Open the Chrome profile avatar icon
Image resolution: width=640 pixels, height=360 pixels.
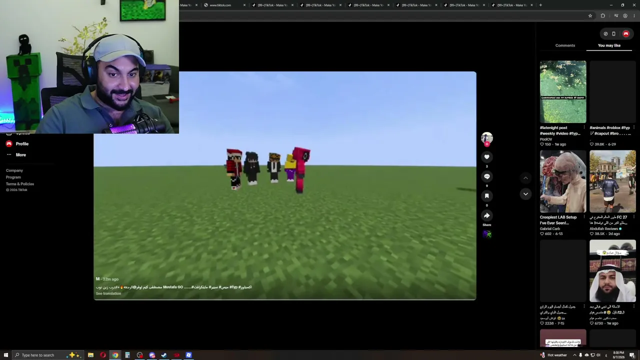pyautogui.click(x=625, y=16)
